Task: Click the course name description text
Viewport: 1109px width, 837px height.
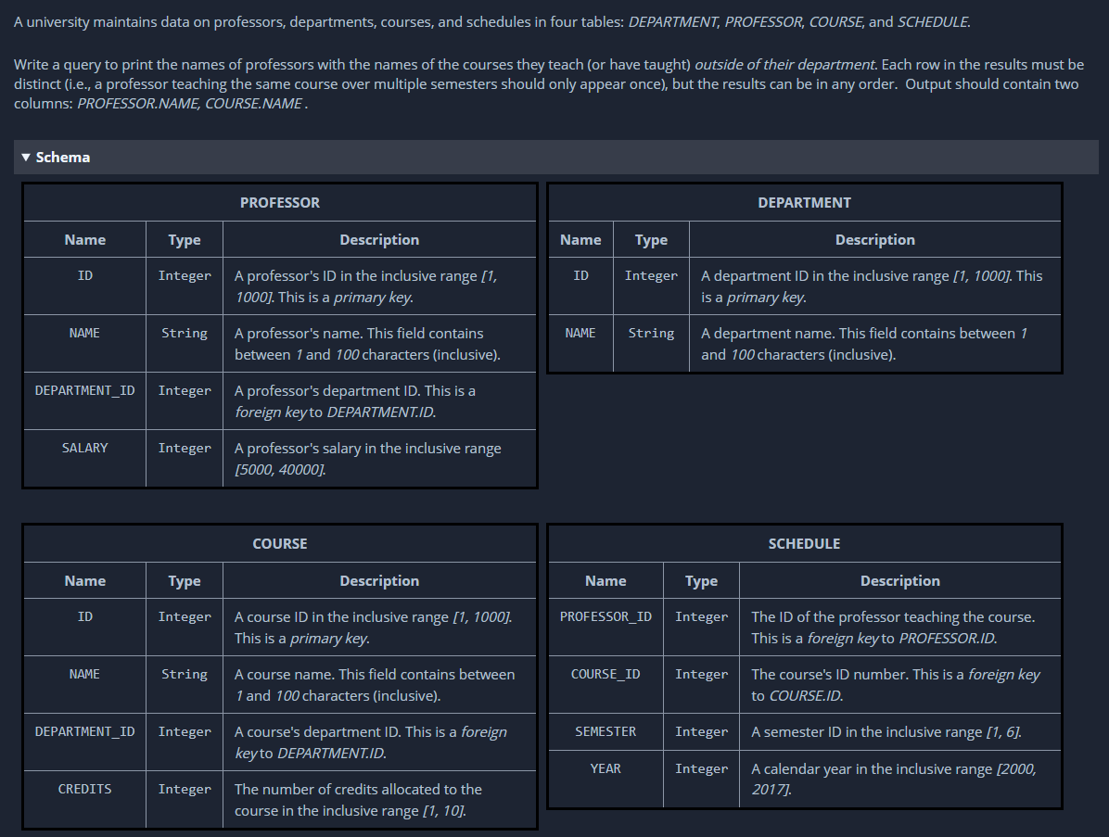Action: 375,685
